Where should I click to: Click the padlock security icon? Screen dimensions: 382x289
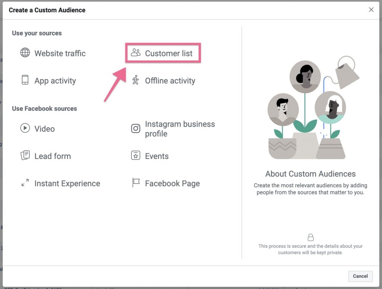pyautogui.click(x=310, y=237)
